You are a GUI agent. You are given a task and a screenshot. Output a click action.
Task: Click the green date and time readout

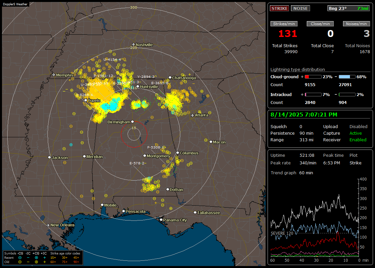click(x=304, y=115)
